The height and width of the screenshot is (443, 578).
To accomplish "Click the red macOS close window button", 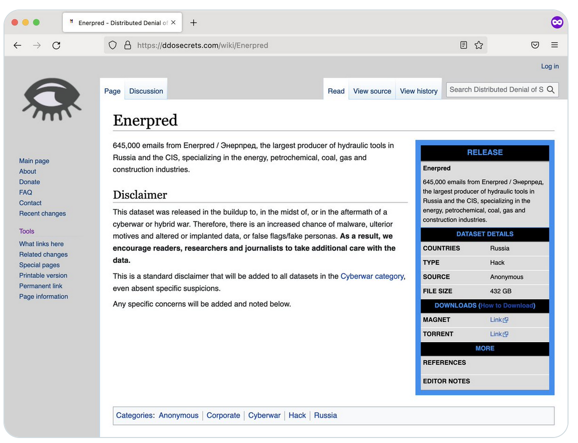I will click(x=15, y=22).
